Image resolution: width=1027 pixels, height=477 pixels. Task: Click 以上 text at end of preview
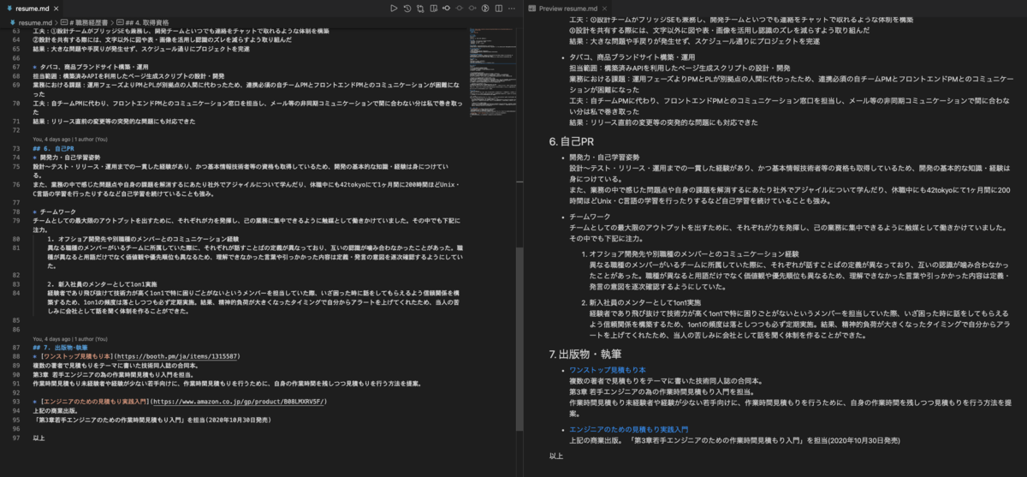pyautogui.click(x=556, y=456)
